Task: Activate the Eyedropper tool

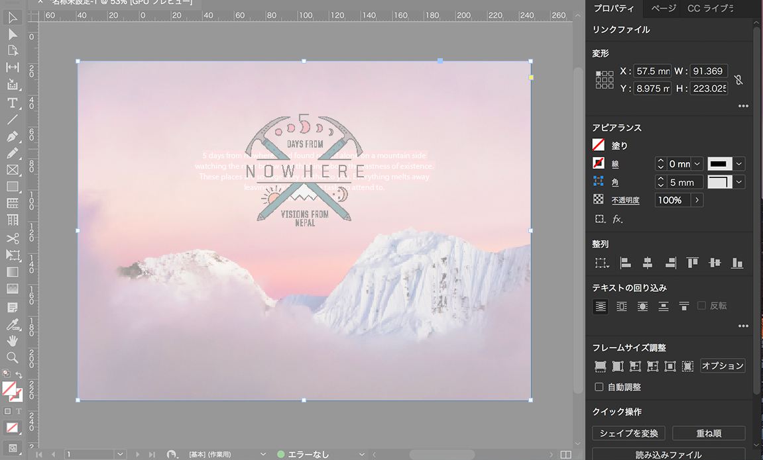Action: [12, 324]
